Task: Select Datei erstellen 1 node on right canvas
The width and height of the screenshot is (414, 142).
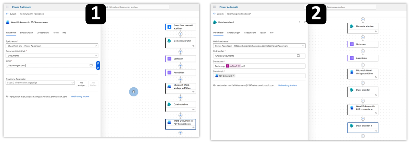Action: click(363, 127)
